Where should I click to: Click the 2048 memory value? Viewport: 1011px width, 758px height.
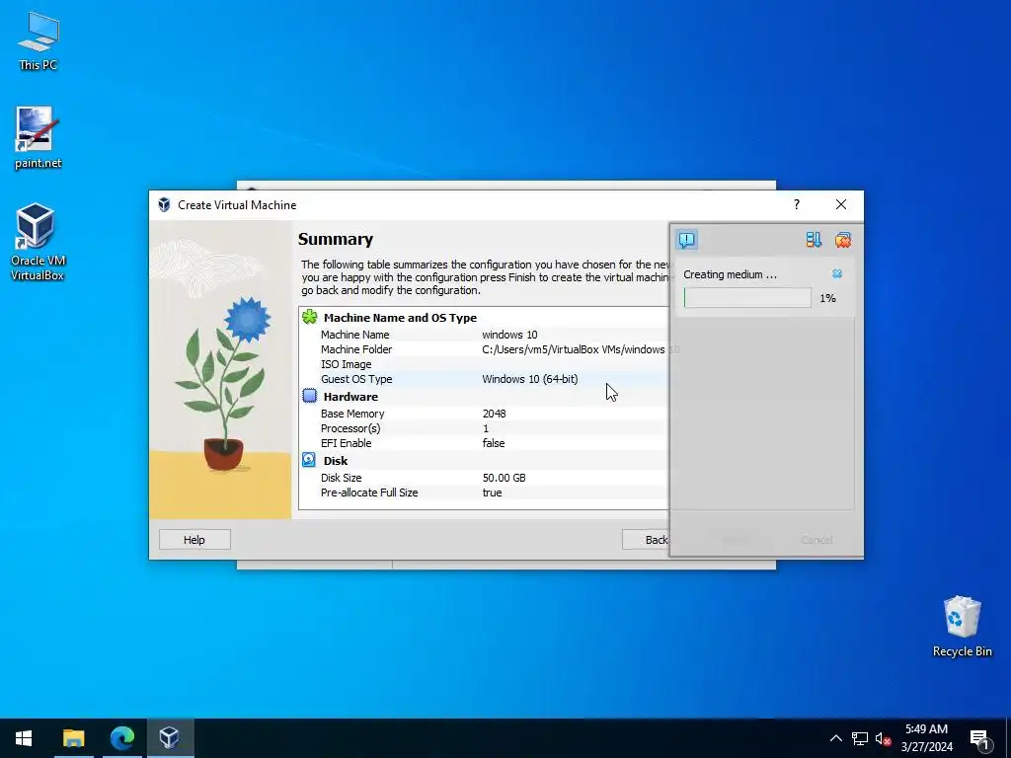(x=494, y=414)
